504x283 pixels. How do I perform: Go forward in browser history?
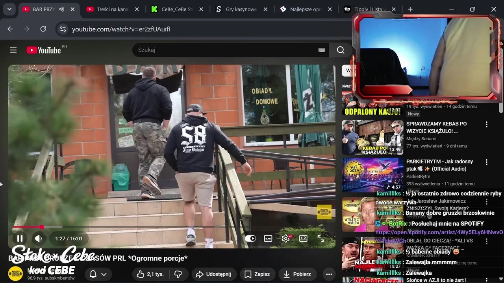point(26,29)
